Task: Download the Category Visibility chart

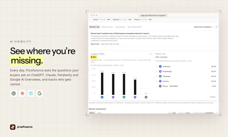Action: coord(151,54)
